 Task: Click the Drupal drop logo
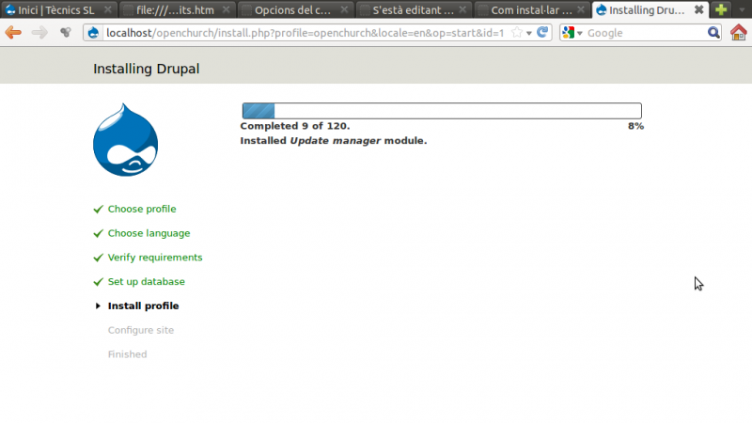[125, 140]
